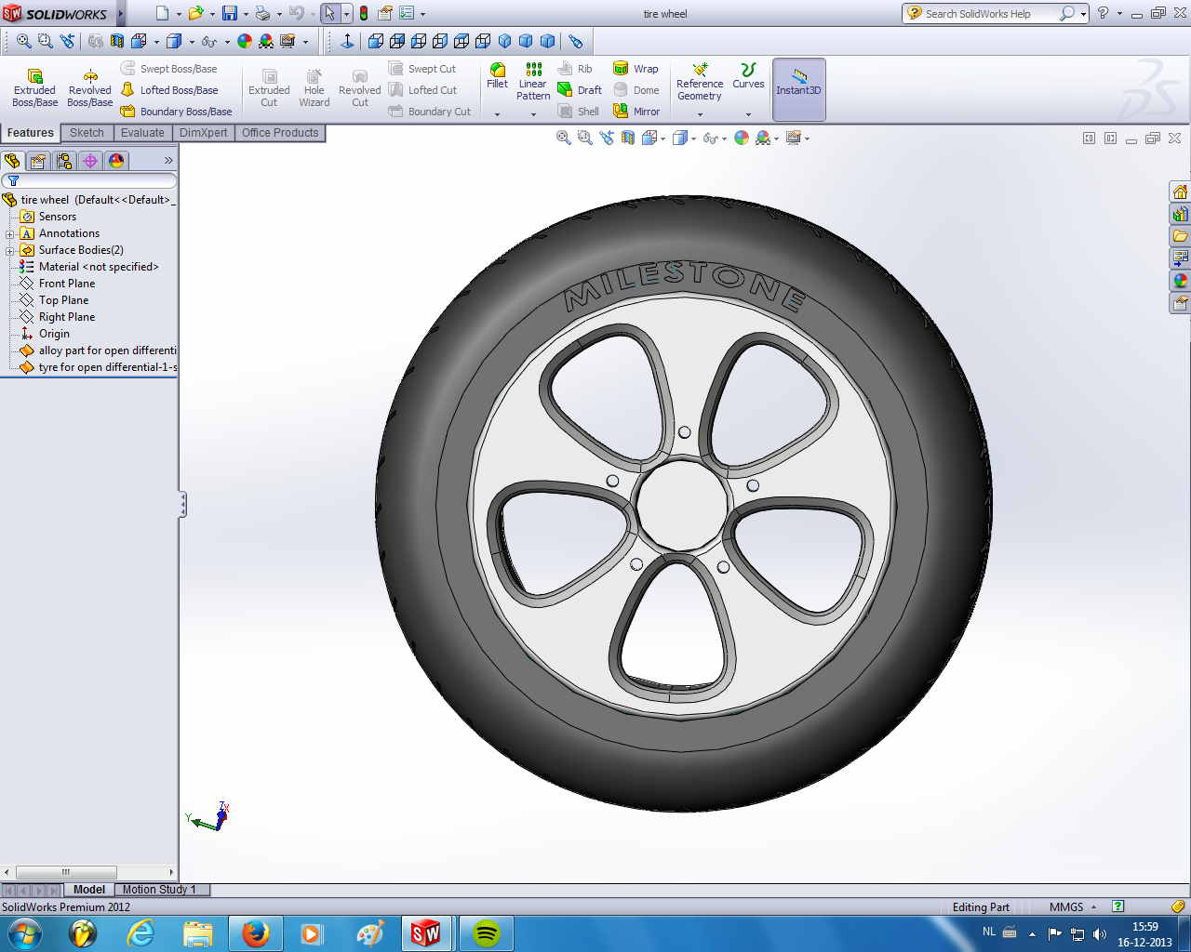
Task: Click Section View icon in top View toolbar
Action: click(x=117, y=41)
